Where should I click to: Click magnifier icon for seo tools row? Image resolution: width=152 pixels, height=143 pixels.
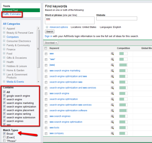click(112, 127)
